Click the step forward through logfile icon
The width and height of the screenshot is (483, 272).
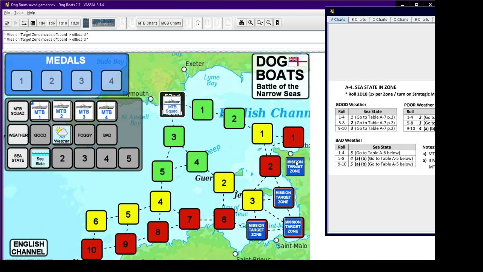point(15,23)
